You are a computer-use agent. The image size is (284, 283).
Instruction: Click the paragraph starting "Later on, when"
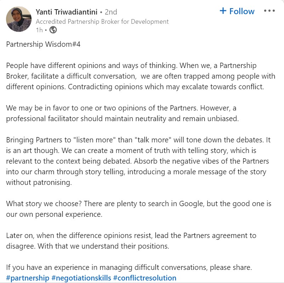click(131, 241)
